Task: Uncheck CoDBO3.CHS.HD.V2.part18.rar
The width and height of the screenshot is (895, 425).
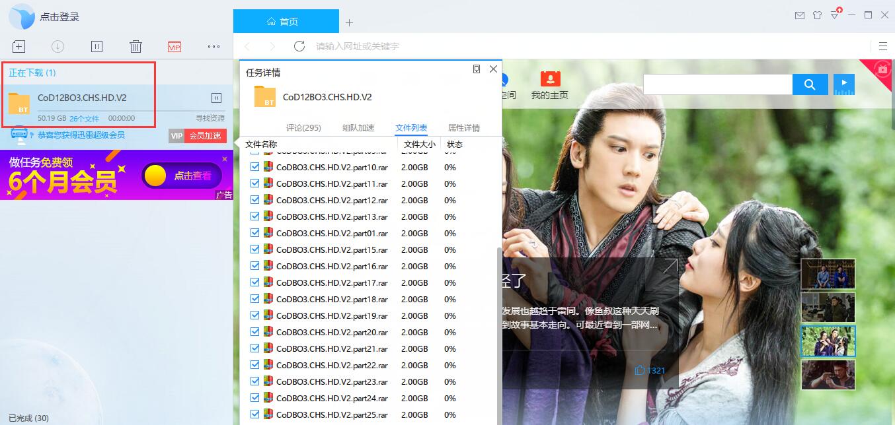Action: (x=255, y=299)
